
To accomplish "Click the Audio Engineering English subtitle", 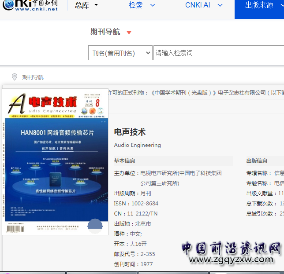I will (137, 145).
